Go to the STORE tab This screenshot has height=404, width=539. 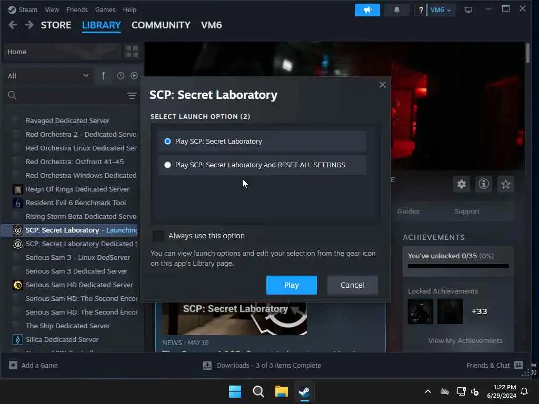pos(56,25)
